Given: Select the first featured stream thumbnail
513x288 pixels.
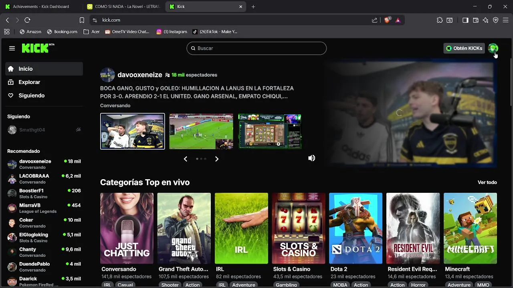Looking at the screenshot, I should 132,131.
